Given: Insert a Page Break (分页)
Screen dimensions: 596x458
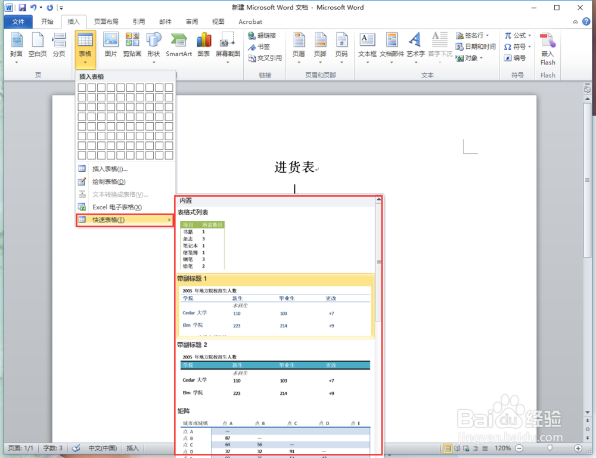Looking at the screenshot, I should pyautogui.click(x=59, y=46).
